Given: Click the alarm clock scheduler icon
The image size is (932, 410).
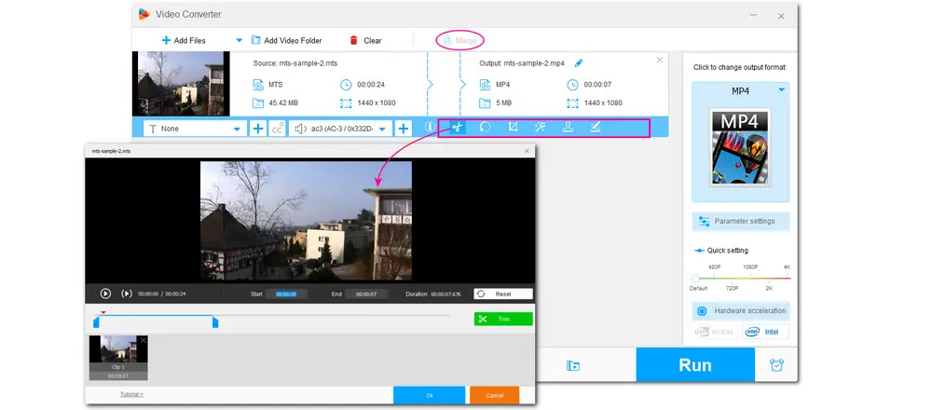Looking at the screenshot, I should [x=777, y=365].
